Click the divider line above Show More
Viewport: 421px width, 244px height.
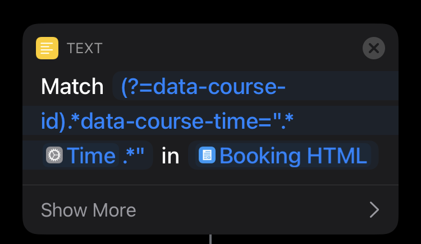click(x=210, y=185)
